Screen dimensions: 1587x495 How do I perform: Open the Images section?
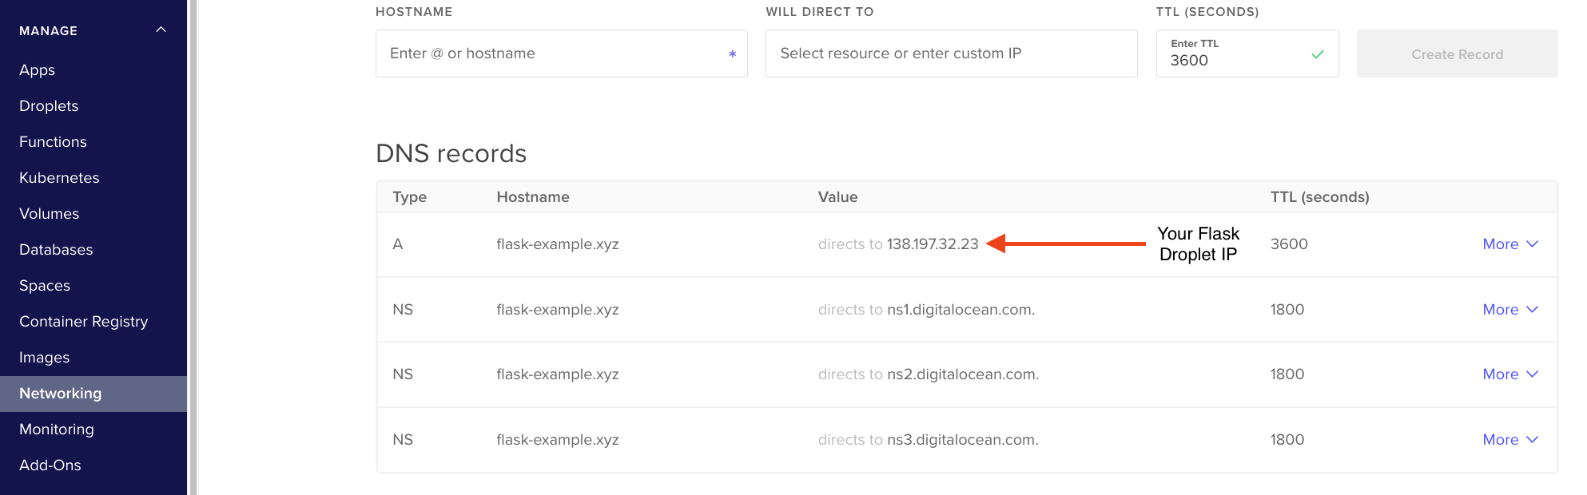45,357
